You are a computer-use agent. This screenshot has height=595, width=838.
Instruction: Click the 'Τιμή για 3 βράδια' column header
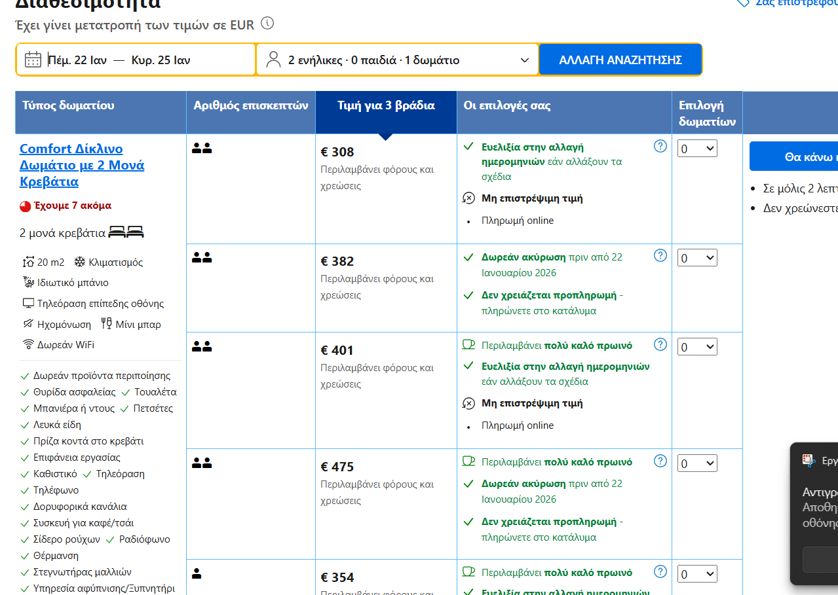386,106
